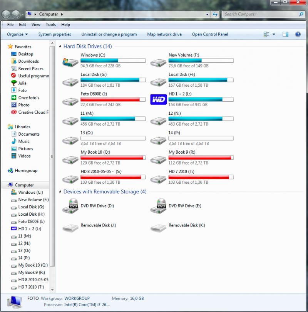
Task: Click the arrow after Computer in breadcrumb
Action: [x=62, y=14]
